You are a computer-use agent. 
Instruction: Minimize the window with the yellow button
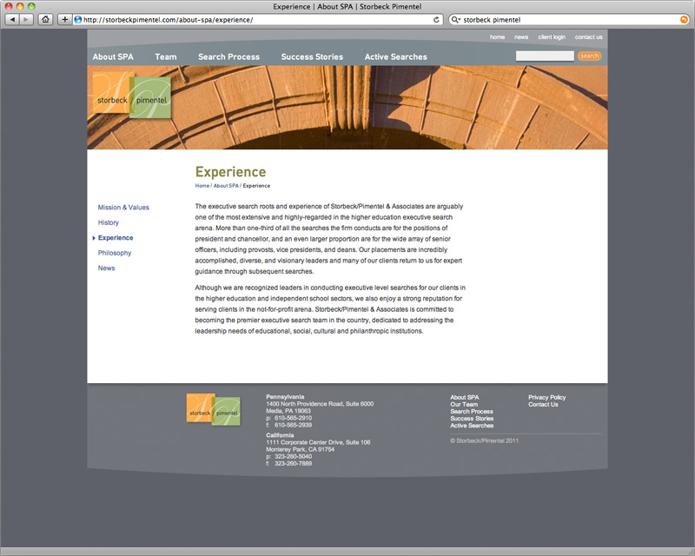pyautogui.click(x=19, y=6)
